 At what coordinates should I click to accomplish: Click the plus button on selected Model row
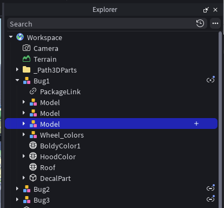196,123
